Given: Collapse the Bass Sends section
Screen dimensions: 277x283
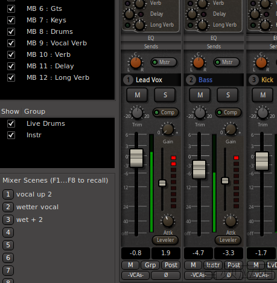Looking at the screenshot, I should pos(214,47).
